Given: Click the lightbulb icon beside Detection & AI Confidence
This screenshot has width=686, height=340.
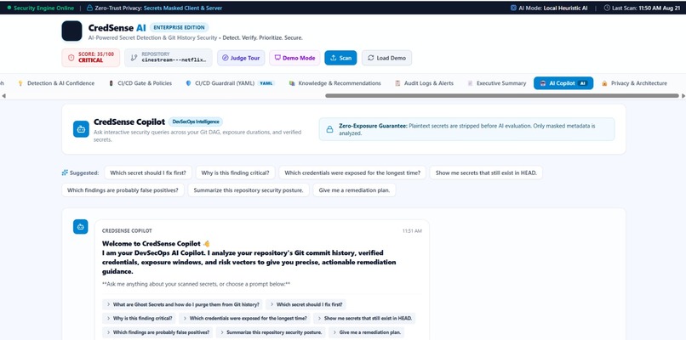Looking at the screenshot, I should pyautogui.click(x=20, y=83).
